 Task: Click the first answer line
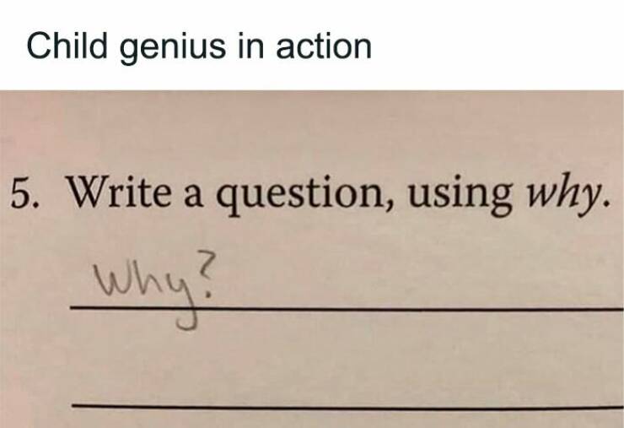coord(347,308)
